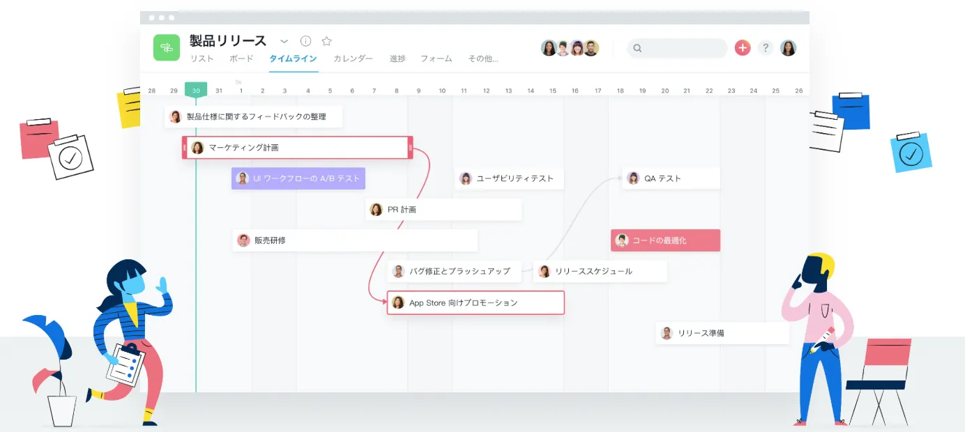Select the highlighted date 30 marker
The width and height of the screenshot is (965, 432).
[196, 90]
